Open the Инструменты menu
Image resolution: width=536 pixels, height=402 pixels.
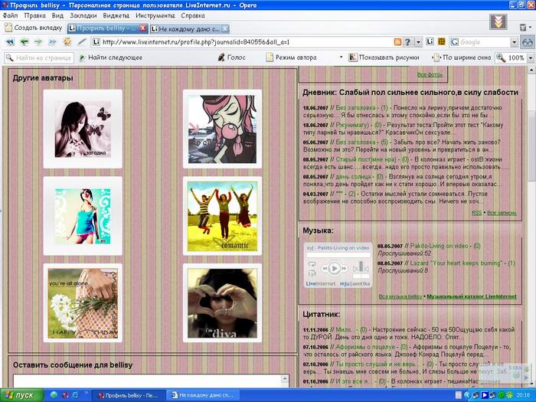(155, 15)
